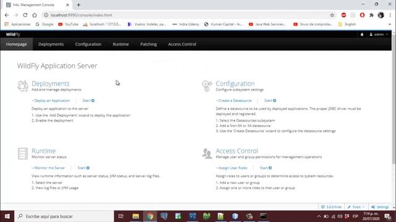Open the command prompt taskbar icon
The image size is (396, 222).
[264, 216]
